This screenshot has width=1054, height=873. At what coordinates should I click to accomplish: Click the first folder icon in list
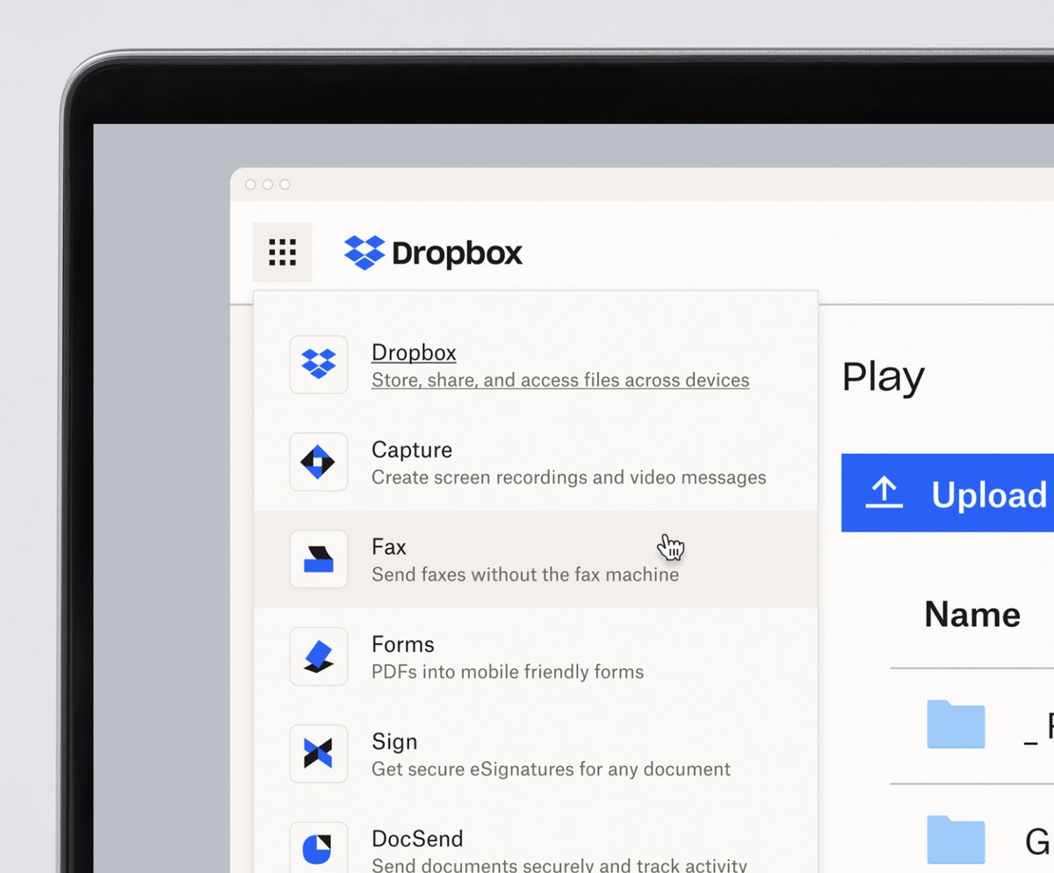[x=956, y=725]
